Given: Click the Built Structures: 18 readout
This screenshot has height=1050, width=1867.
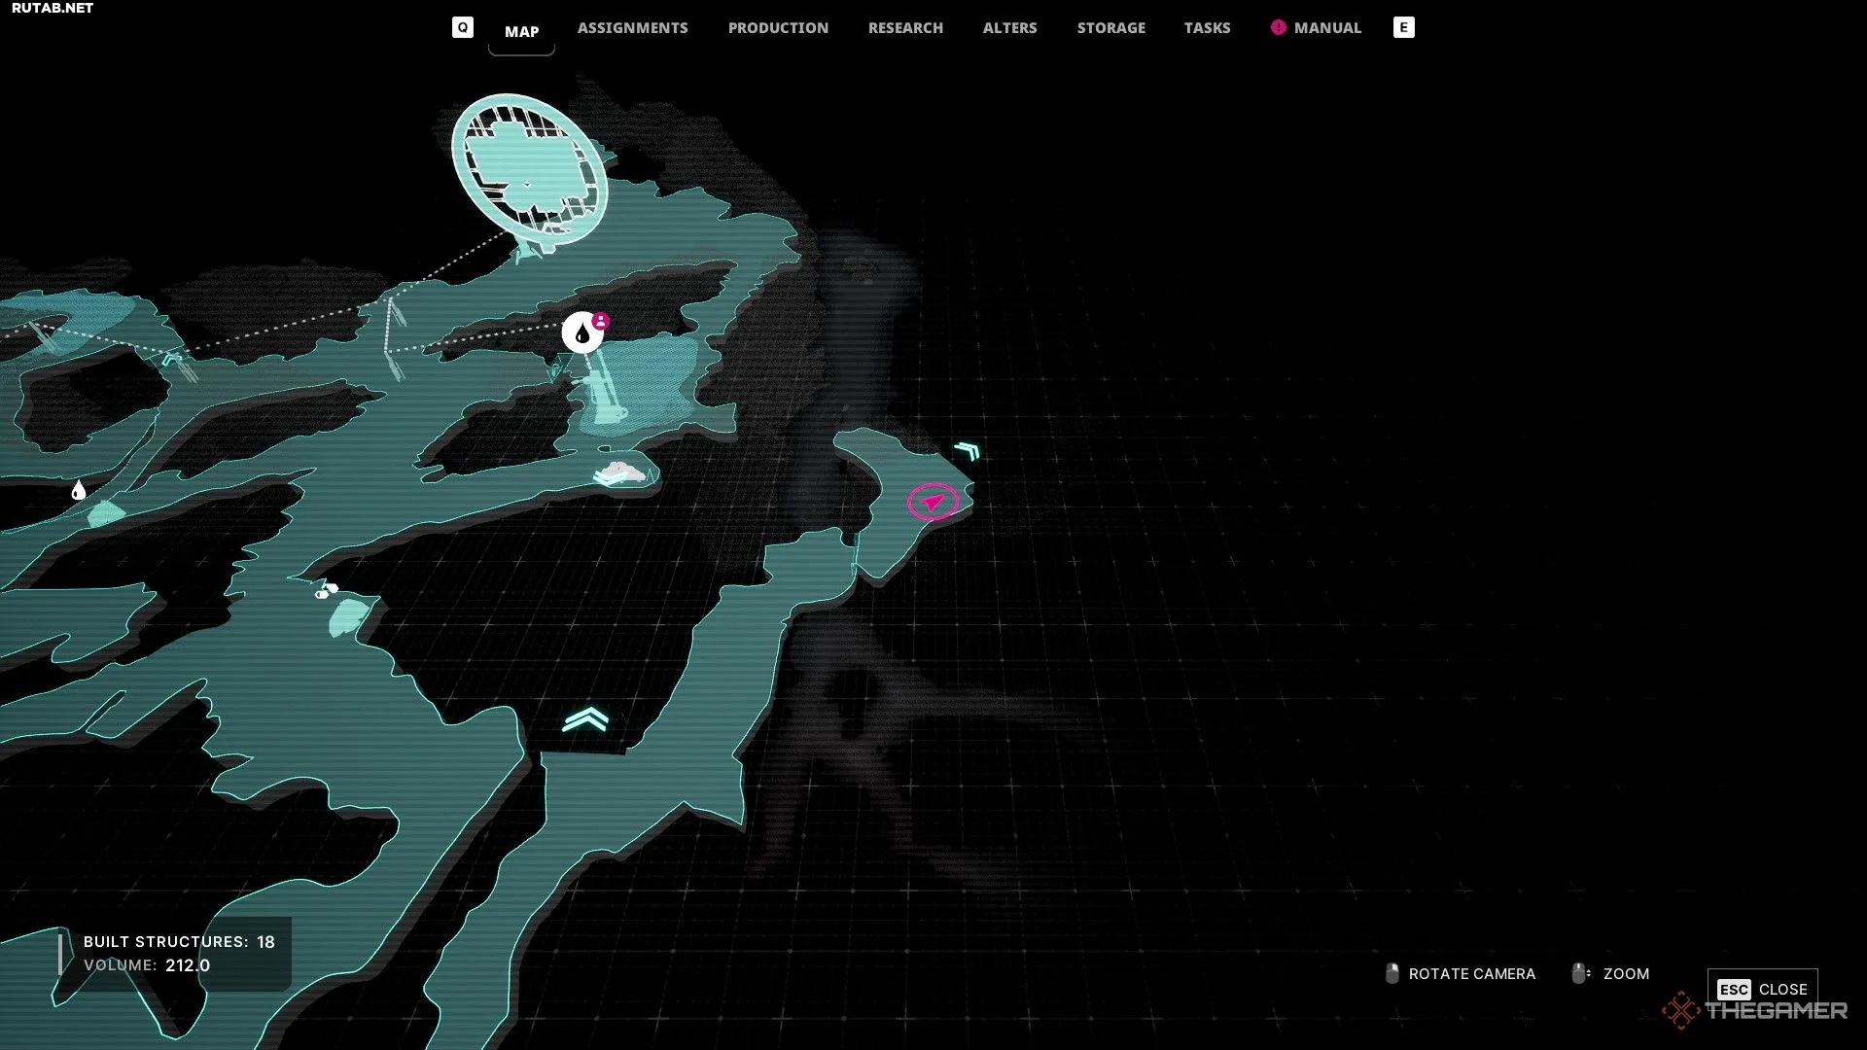Looking at the screenshot, I should coord(179,941).
